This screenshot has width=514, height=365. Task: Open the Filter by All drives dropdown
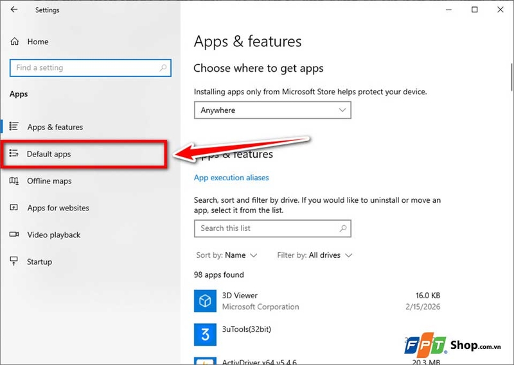[314, 255]
